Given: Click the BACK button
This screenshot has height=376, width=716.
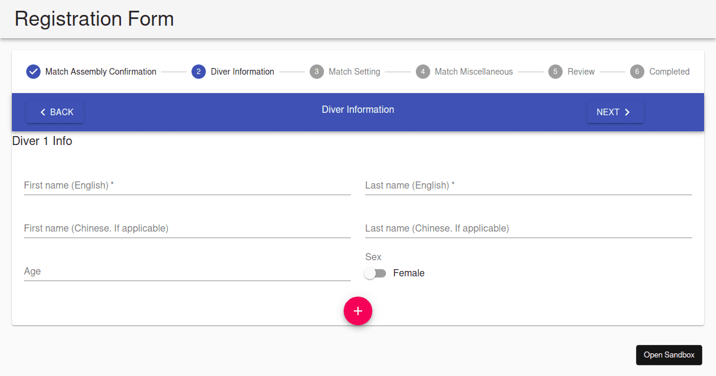Looking at the screenshot, I should 55,112.
